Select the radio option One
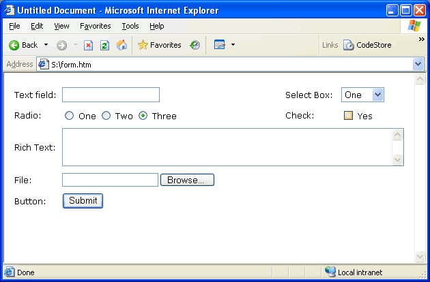This screenshot has width=430, height=282. click(69, 116)
